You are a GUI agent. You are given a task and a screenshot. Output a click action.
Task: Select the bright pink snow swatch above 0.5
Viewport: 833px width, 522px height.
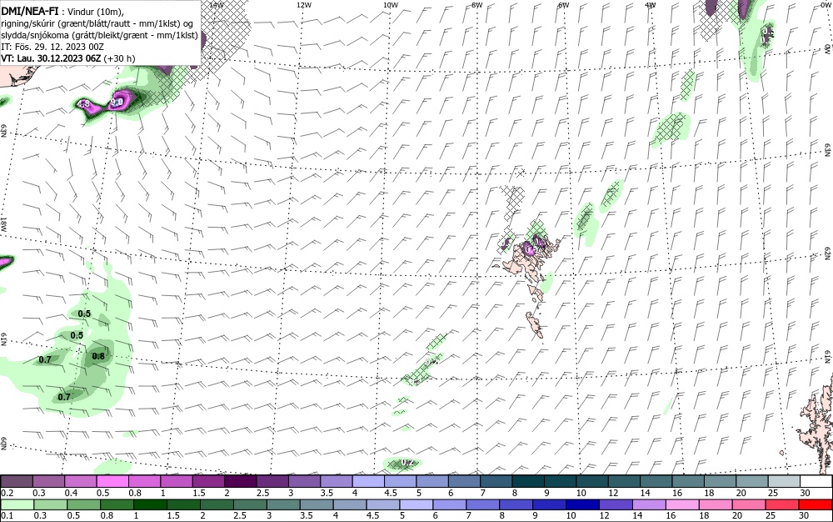click(x=112, y=482)
